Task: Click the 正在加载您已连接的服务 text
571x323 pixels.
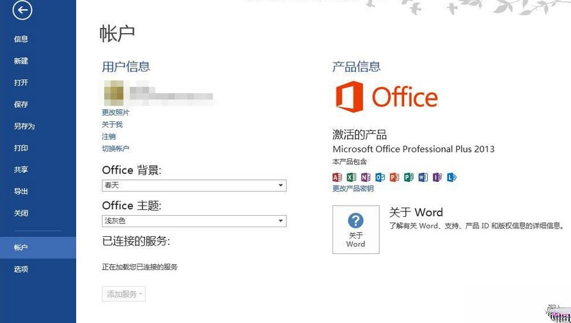Action: click(139, 267)
